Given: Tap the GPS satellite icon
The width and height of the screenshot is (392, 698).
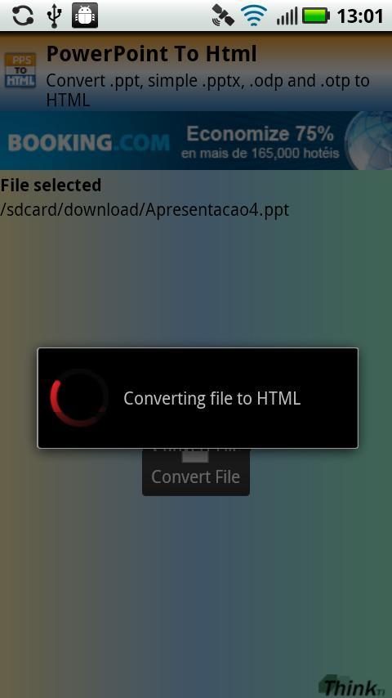Looking at the screenshot, I should pos(223,16).
